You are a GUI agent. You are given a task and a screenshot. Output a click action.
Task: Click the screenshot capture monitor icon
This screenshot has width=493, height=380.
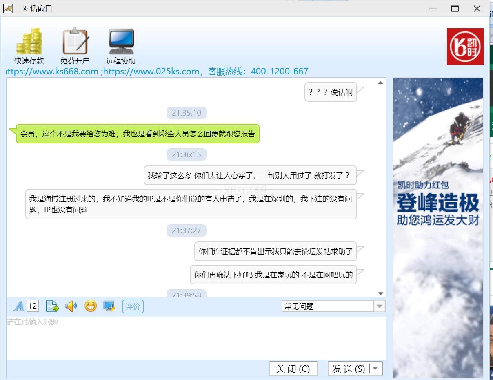(x=109, y=306)
